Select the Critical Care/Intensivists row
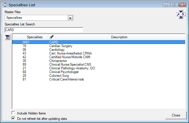The image size is (189, 123). click(66, 79)
